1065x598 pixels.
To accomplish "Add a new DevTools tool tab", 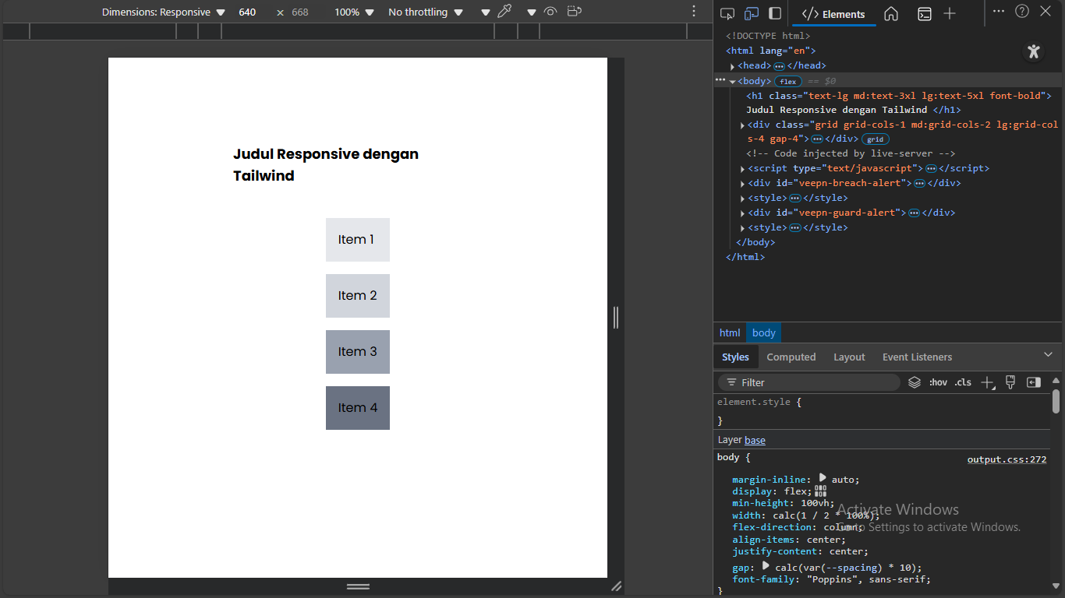I will (x=950, y=13).
